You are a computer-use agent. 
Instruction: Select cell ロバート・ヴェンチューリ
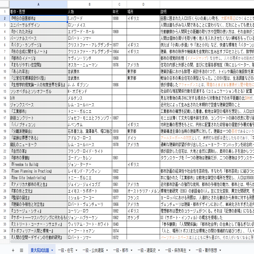(90, 205)
